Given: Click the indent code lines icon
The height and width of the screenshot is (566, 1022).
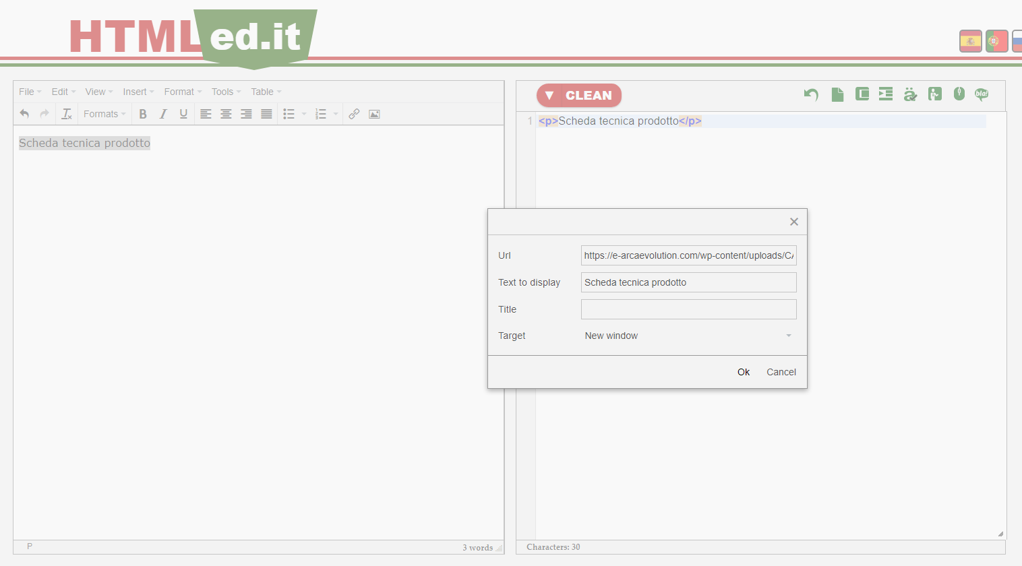Looking at the screenshot, I should (886, 94).
